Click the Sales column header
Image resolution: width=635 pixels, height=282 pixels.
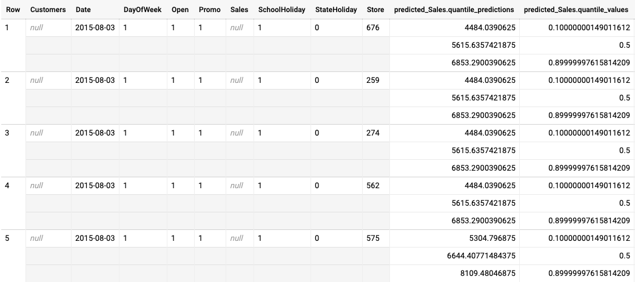240,10
